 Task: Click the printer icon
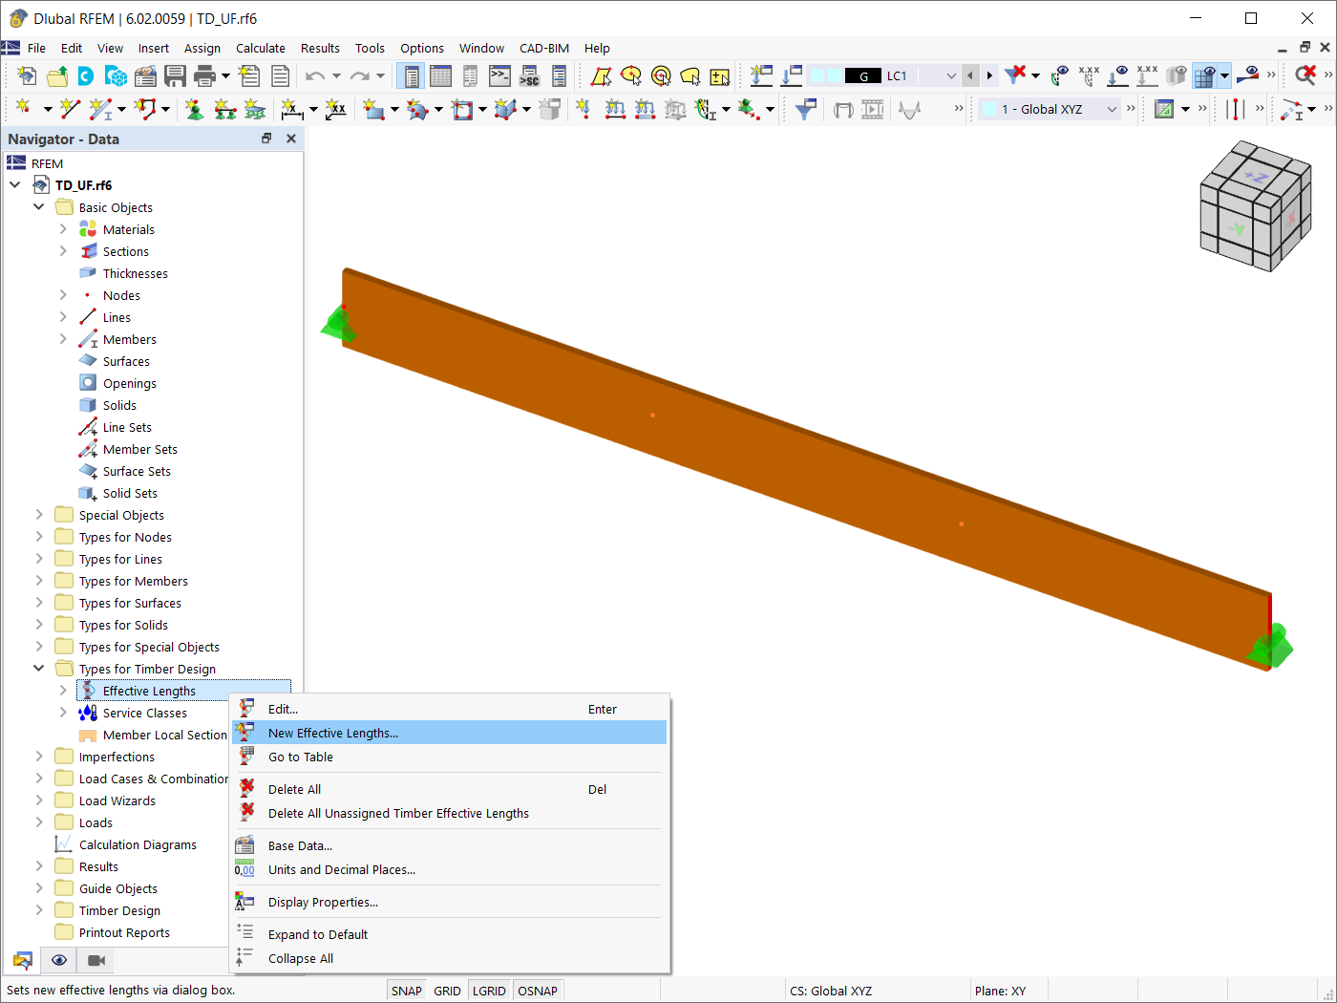click(x=204, y=75)
